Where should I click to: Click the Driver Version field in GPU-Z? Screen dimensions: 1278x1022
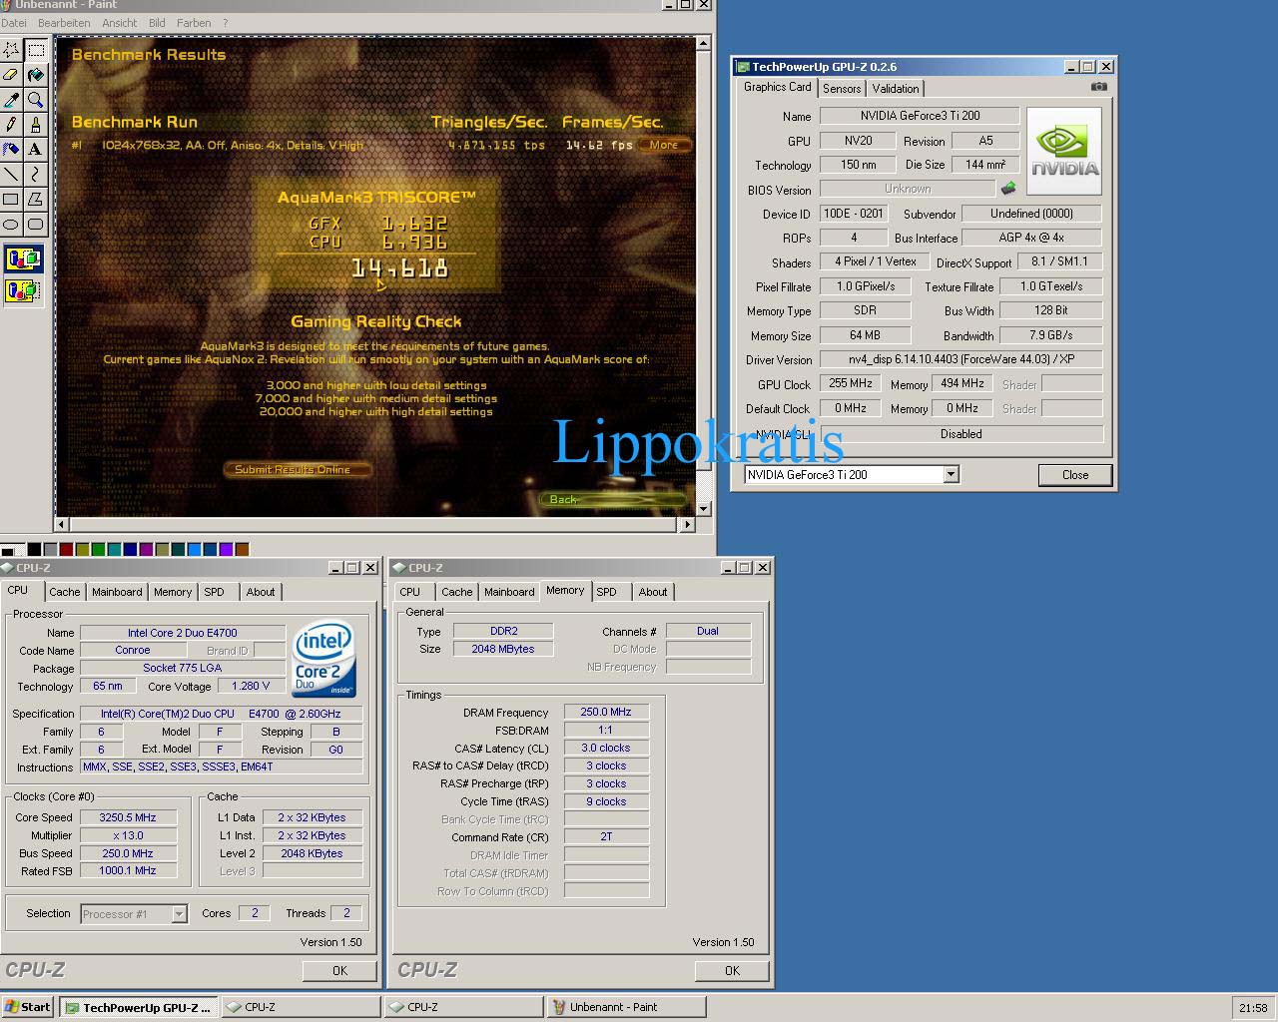click(x=960, y=359)
